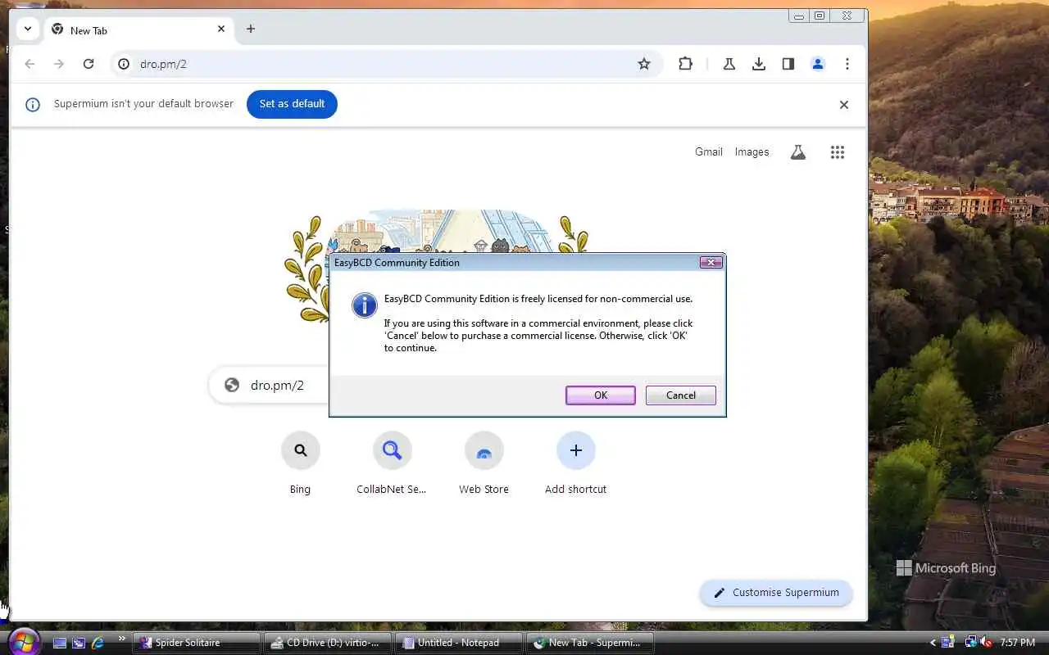Open the Extensions puzzle icon
This screenshot has height=655, width=1049.
[686, 64]
